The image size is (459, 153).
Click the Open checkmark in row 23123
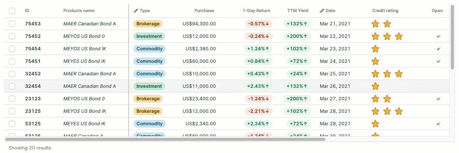(x=438, y=99)
